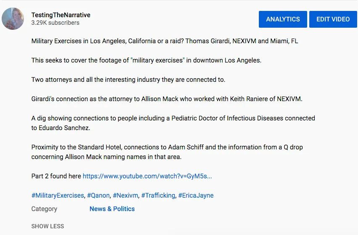Click the 3.29K subscribers count

55,23
